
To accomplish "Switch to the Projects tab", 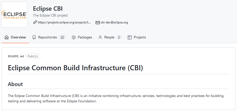I will [x=140, y=37].
